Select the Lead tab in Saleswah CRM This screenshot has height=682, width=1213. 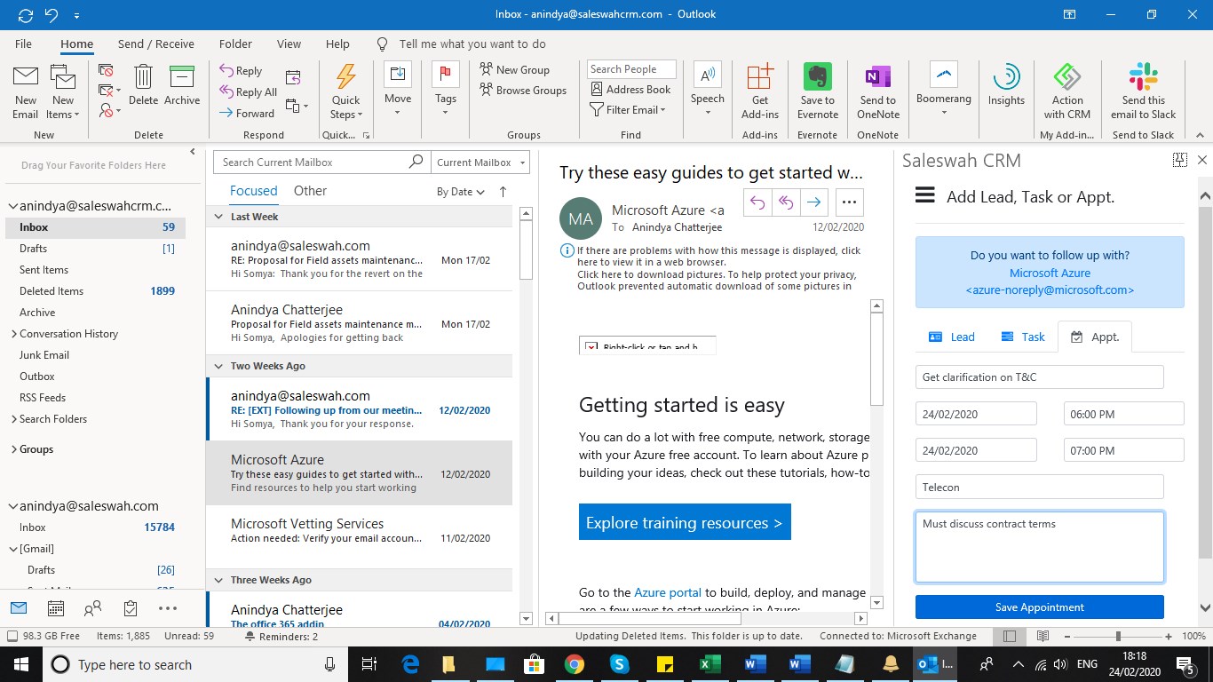click(x=952, y=337)
